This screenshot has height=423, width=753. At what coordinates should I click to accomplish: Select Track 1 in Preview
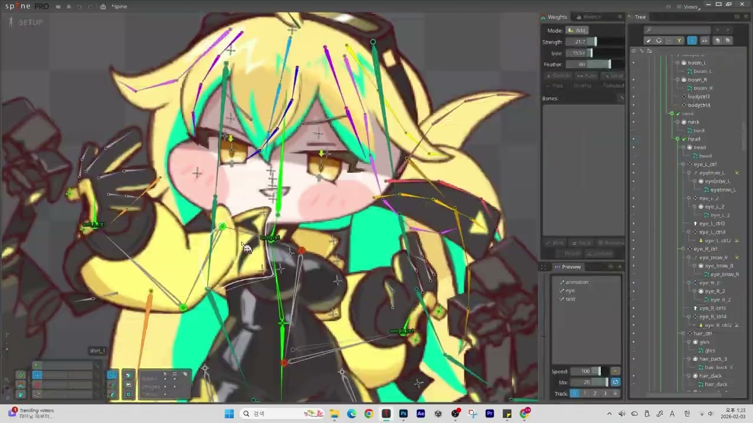[584, 394]
